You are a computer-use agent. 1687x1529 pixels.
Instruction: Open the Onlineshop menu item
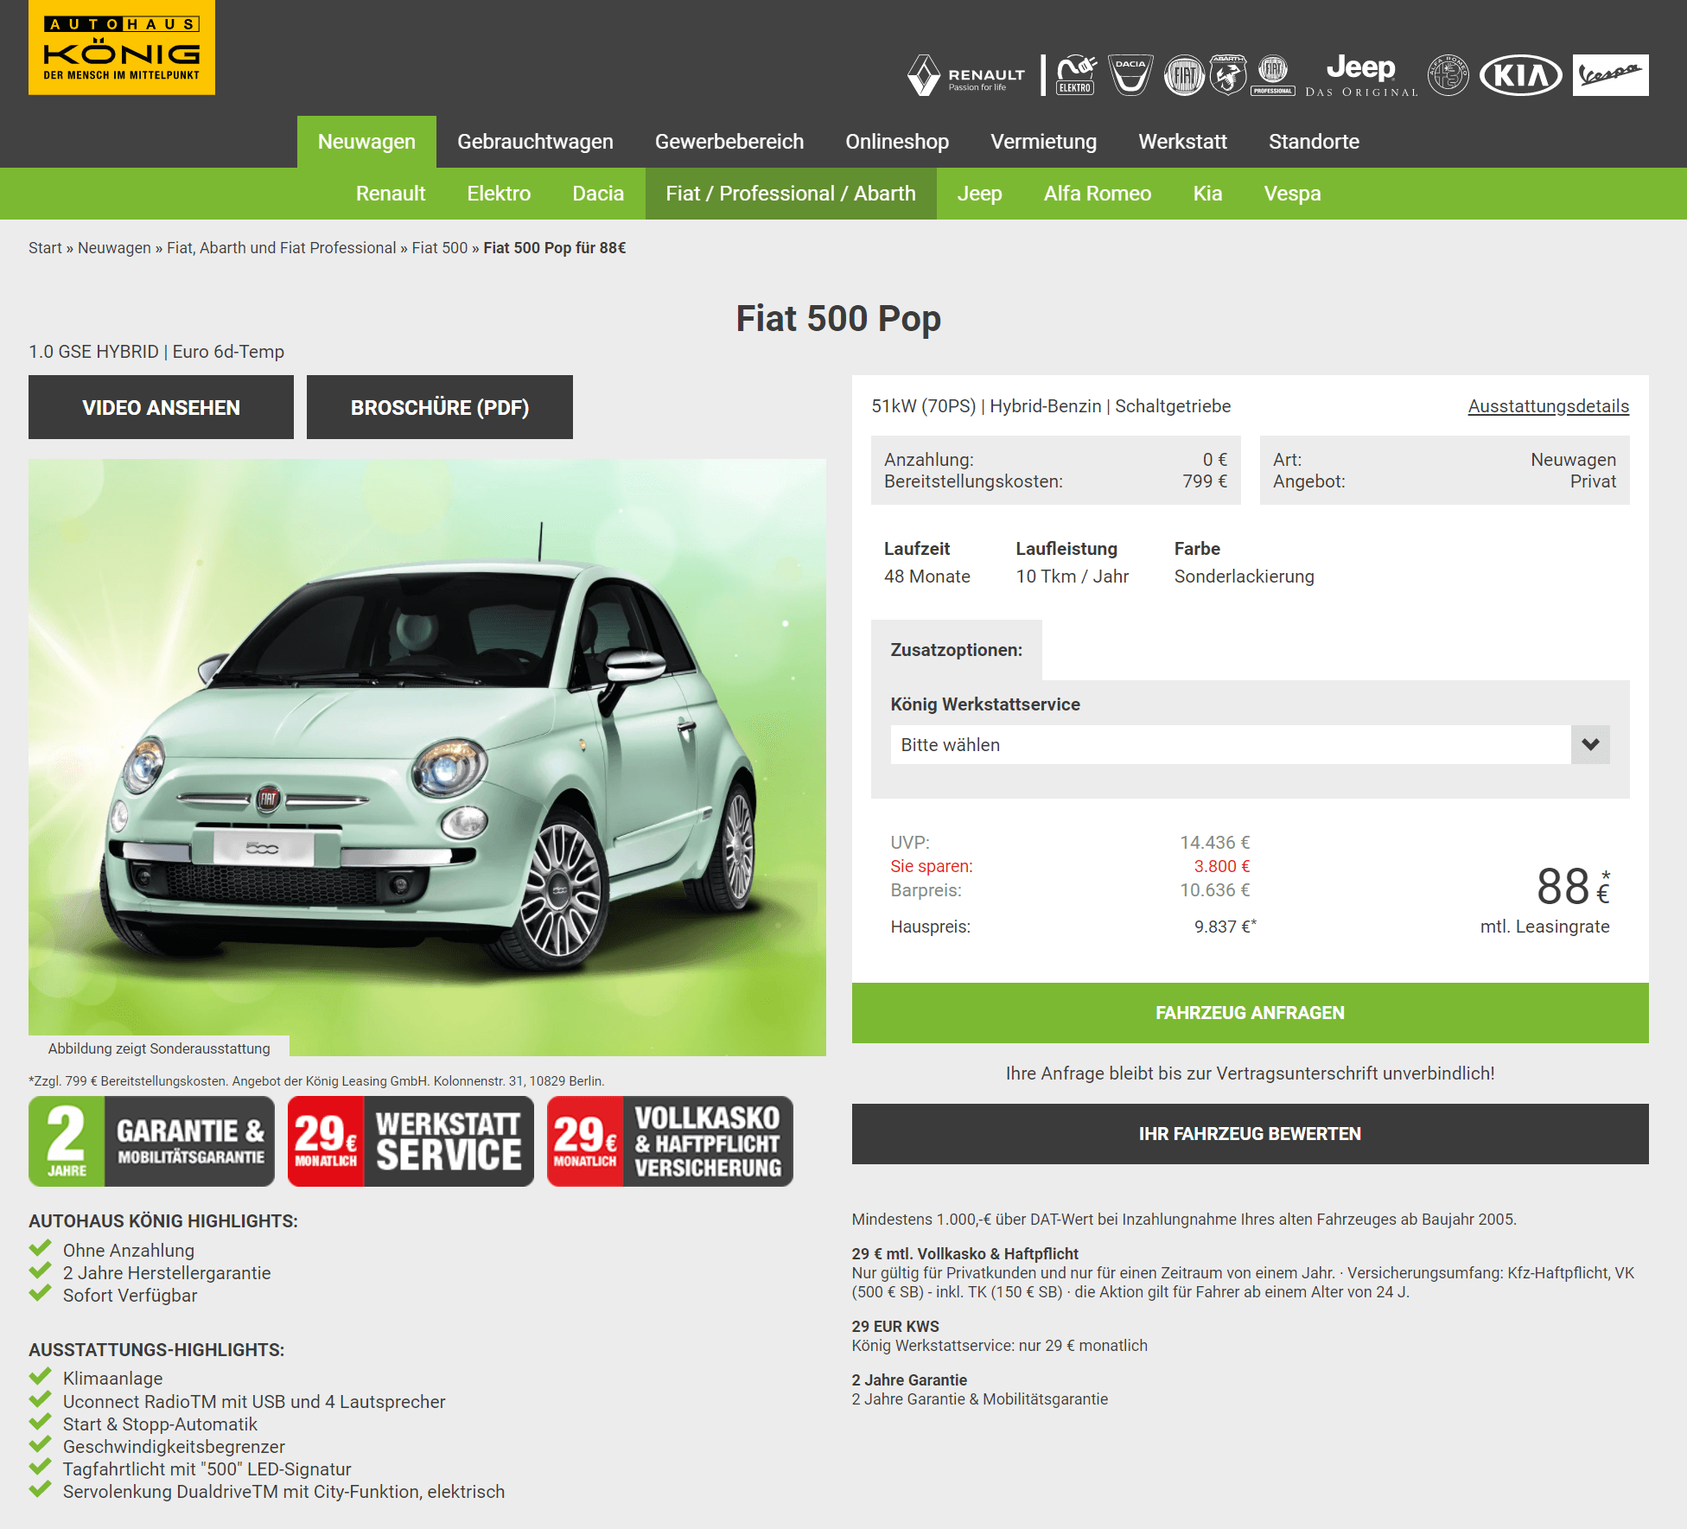pyautogui.click(x=897, y=142)
